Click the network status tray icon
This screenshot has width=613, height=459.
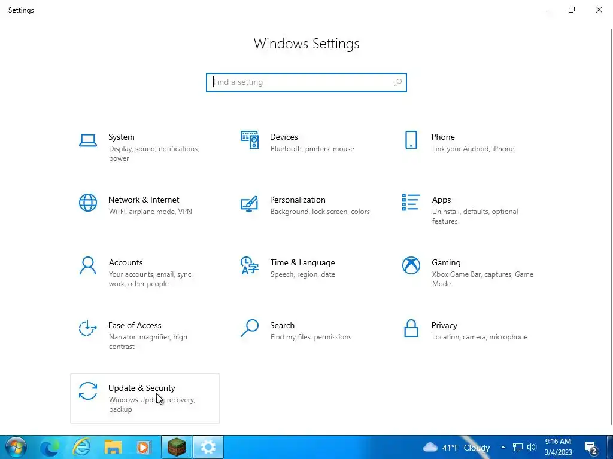click(x=518, y=447)
